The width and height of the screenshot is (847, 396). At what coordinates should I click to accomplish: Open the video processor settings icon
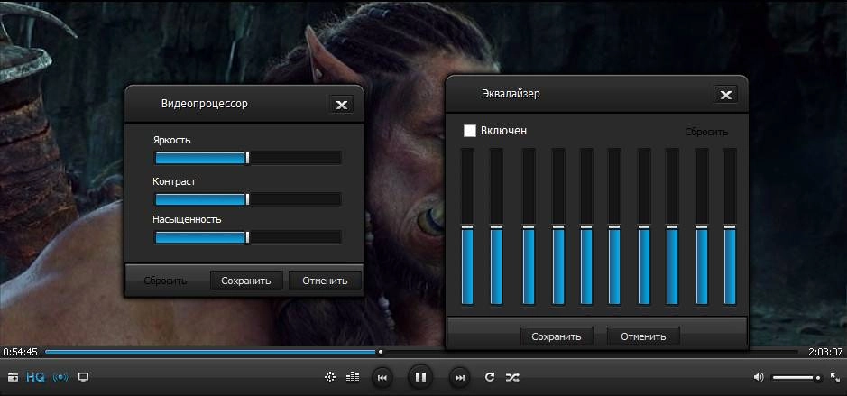click(x=329, y=377)
